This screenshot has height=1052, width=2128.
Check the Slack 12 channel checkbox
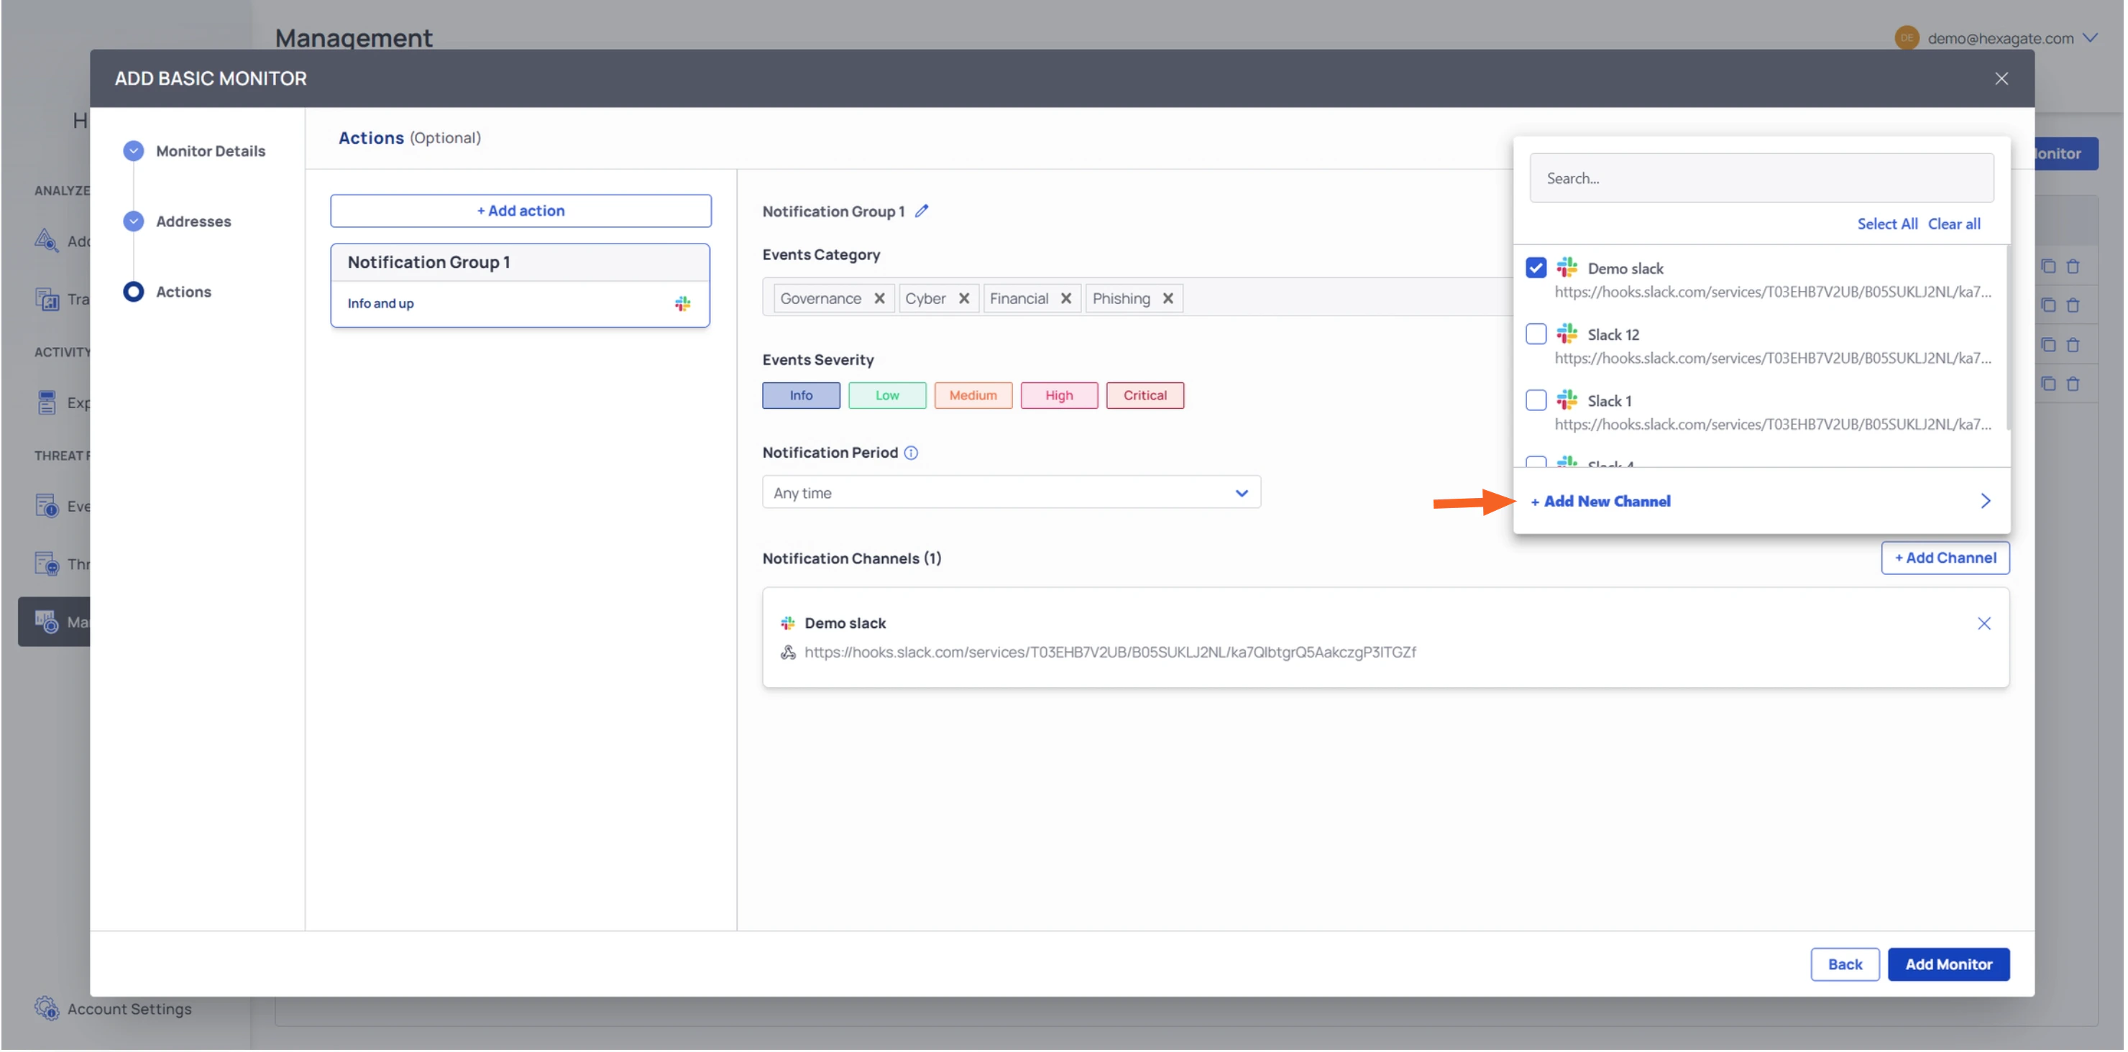coord(1536,334)
